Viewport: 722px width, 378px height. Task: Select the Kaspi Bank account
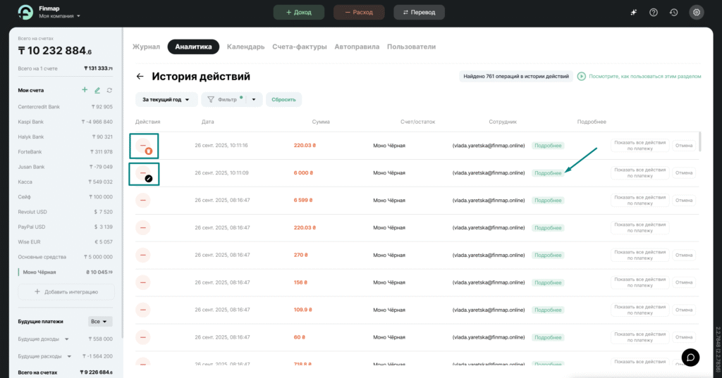click(31, 122)
